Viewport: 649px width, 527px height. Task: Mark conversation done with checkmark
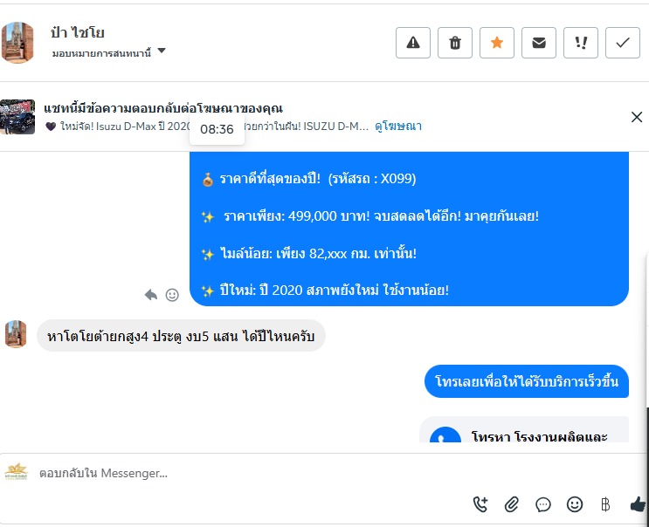pos(623,43)
